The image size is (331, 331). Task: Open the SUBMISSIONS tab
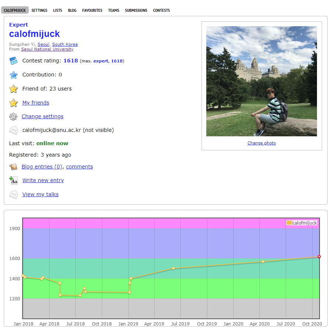pos(136,10)
